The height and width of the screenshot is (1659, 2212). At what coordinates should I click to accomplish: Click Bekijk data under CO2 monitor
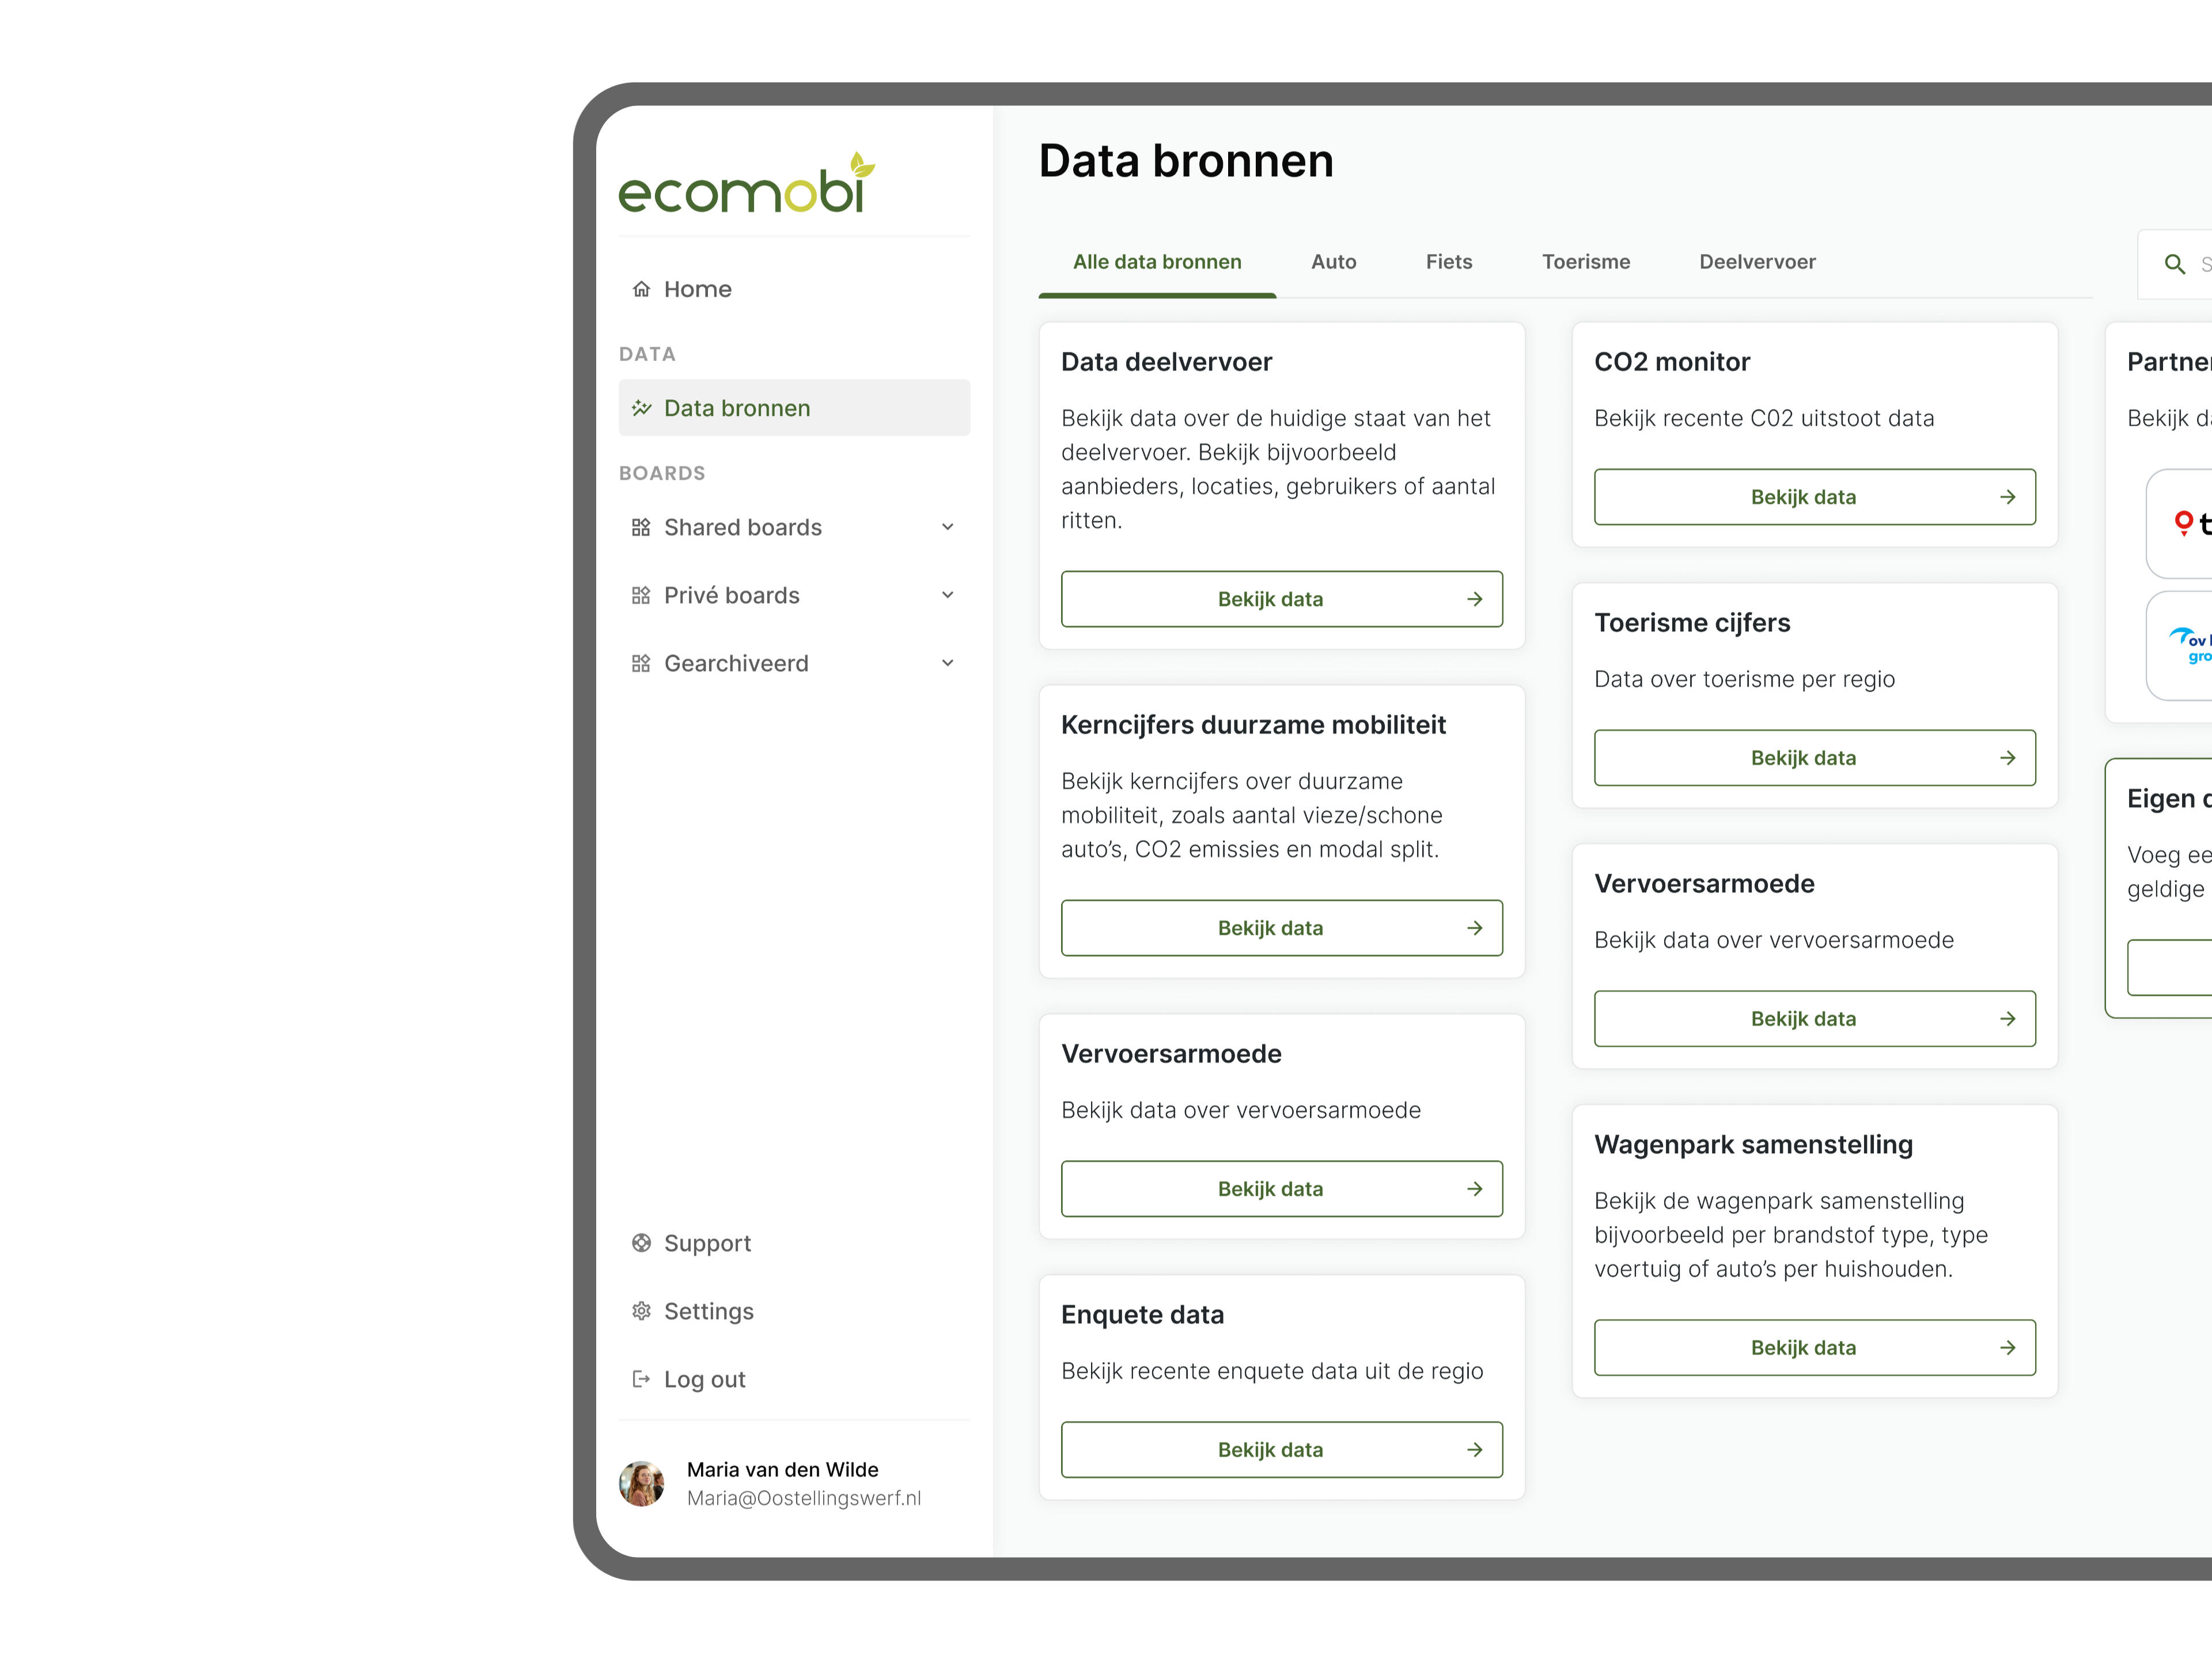click(1814, 497)
